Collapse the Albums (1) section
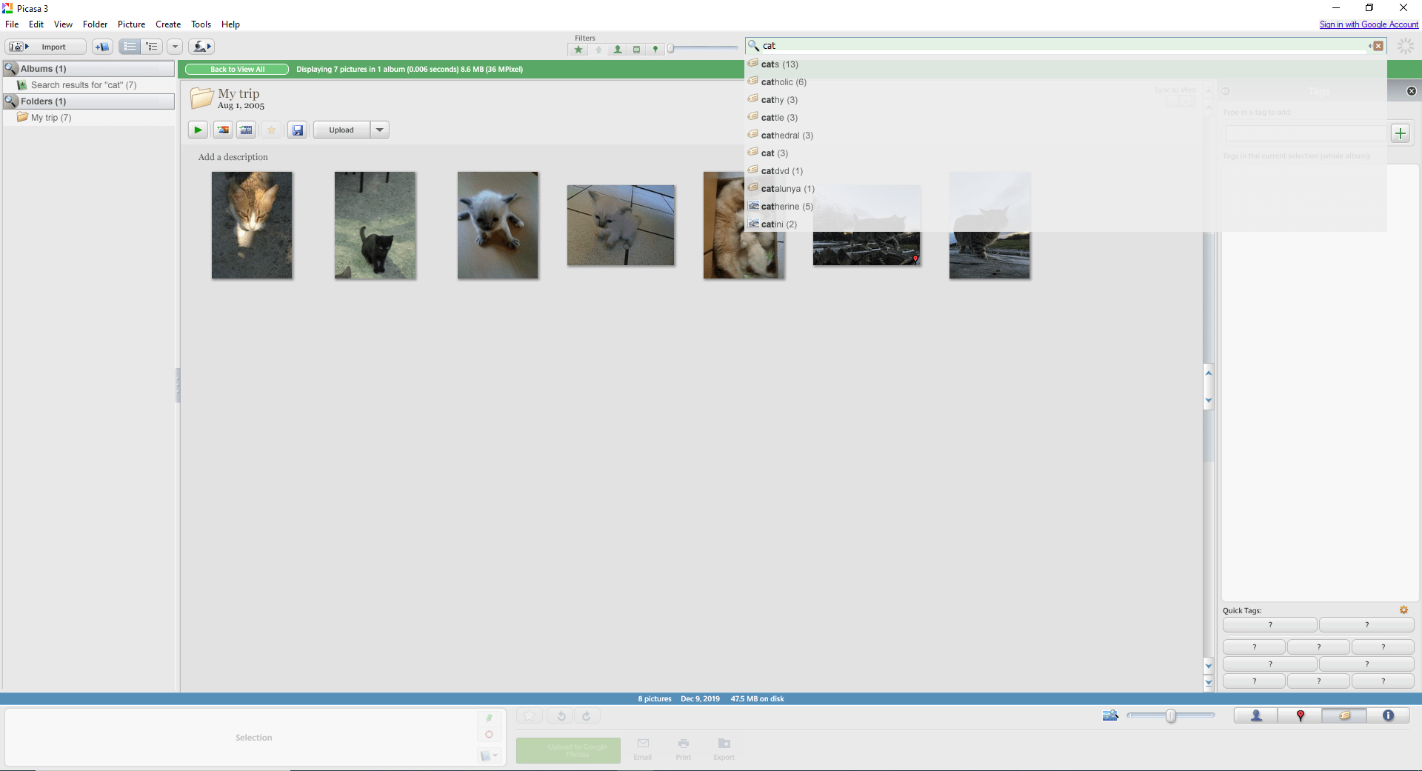This screenshot has width=1422, height=771. click(89, 69)
